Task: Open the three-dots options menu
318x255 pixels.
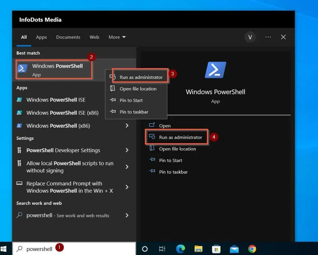Action: tap(268, 37)
